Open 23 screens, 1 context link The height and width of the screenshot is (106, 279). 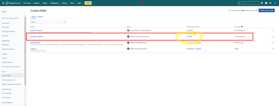pyautogui.click(x=194, y=43)
